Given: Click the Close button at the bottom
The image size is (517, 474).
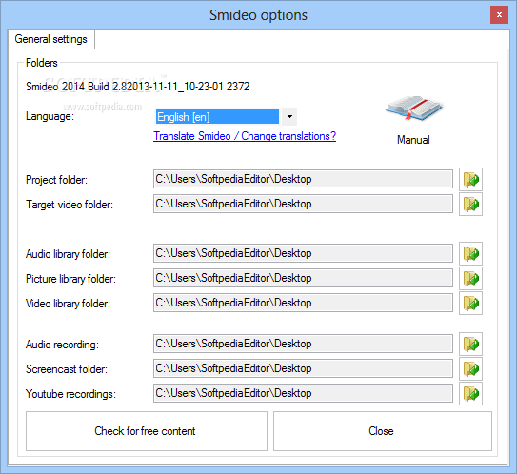Looking at the screenshot, I should click(383, 431).
